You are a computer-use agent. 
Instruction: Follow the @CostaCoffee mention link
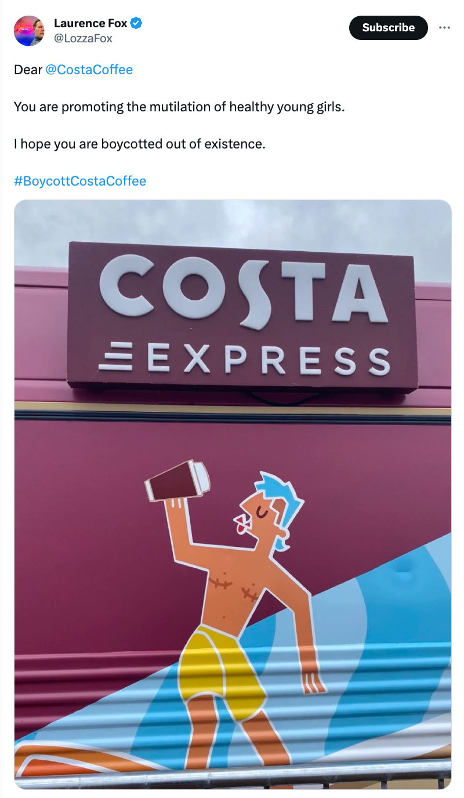pos(89,70)
